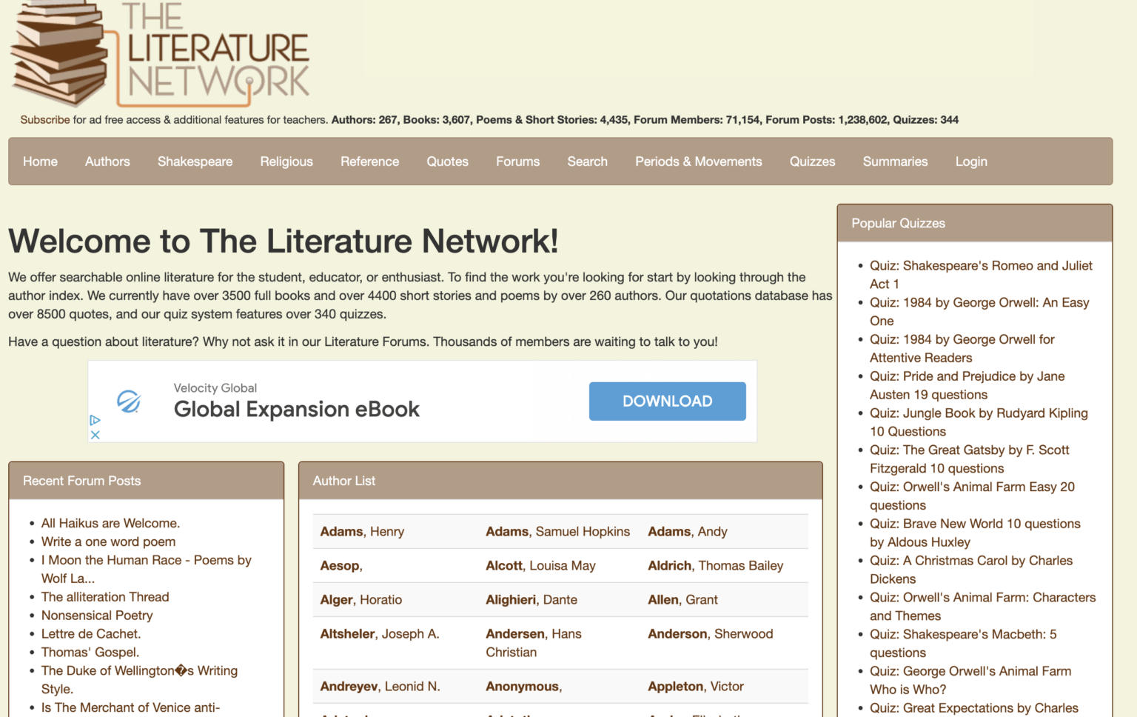The height and width of the screenshot is (717, 1137).
Task: Open the Home page
Action: pos(40,161)
